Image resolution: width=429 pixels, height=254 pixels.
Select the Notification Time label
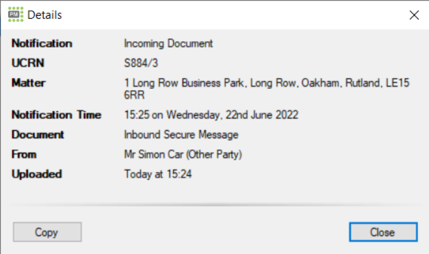pyautogui.click(x=56, y=115)
